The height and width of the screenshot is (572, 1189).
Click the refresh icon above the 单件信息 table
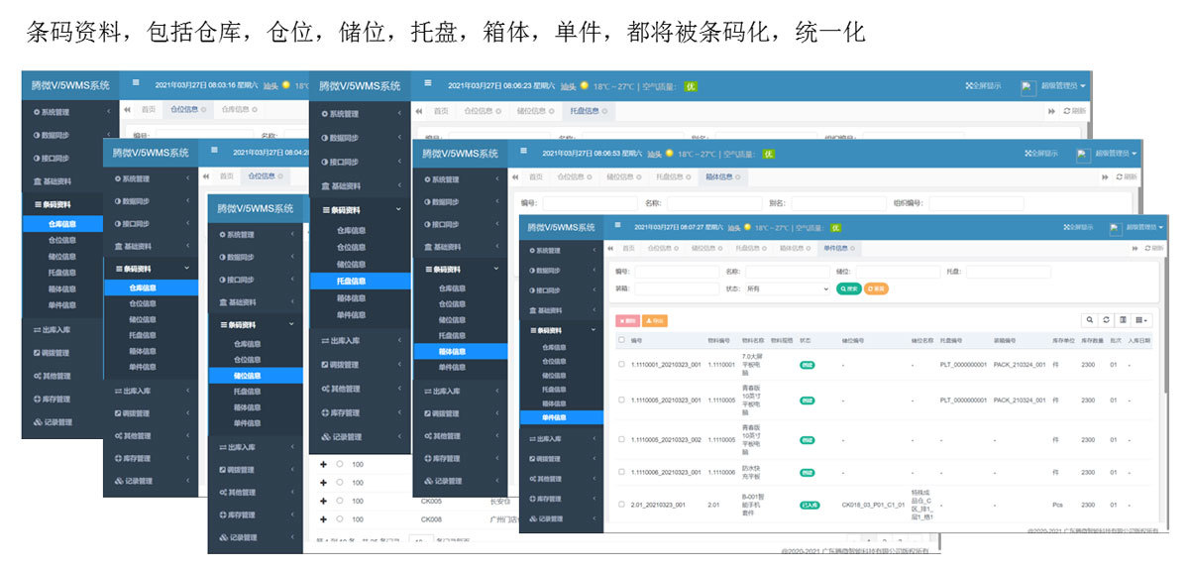click(x=1107, y=320)
